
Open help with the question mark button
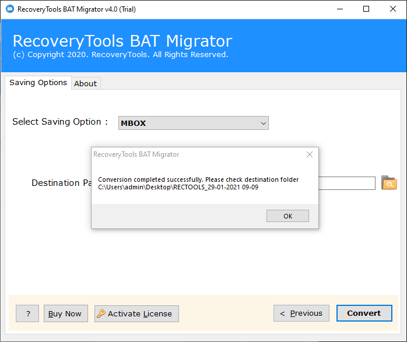point(27,313)
